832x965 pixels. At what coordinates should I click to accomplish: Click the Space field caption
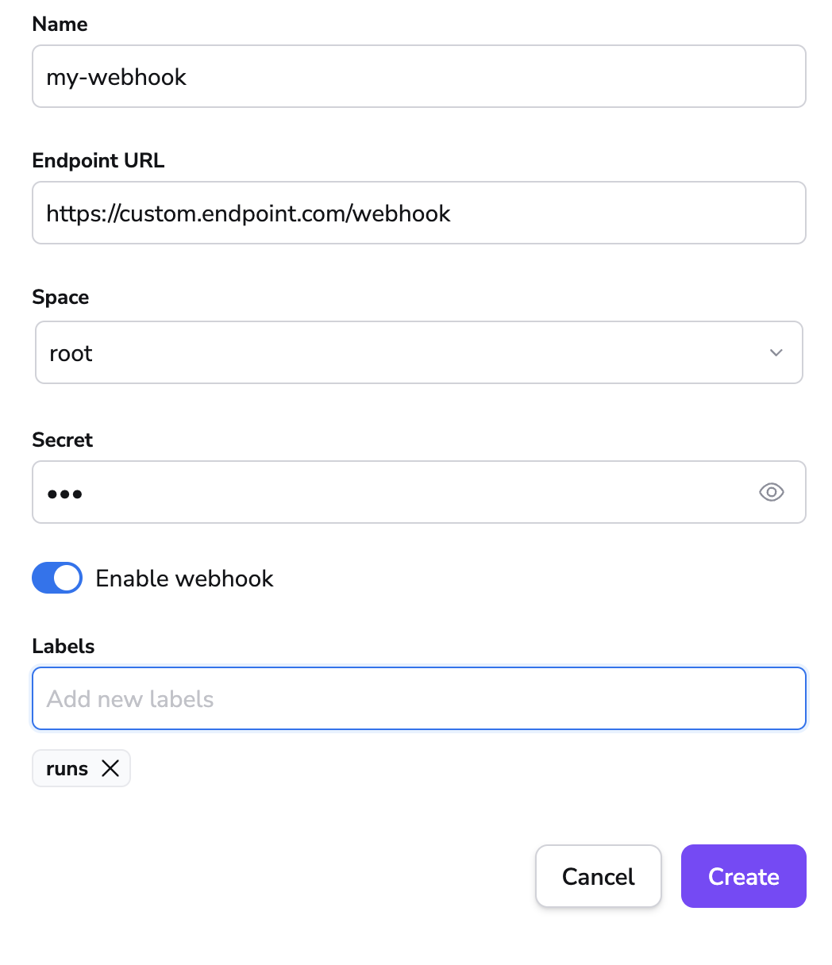click(60, 297)
